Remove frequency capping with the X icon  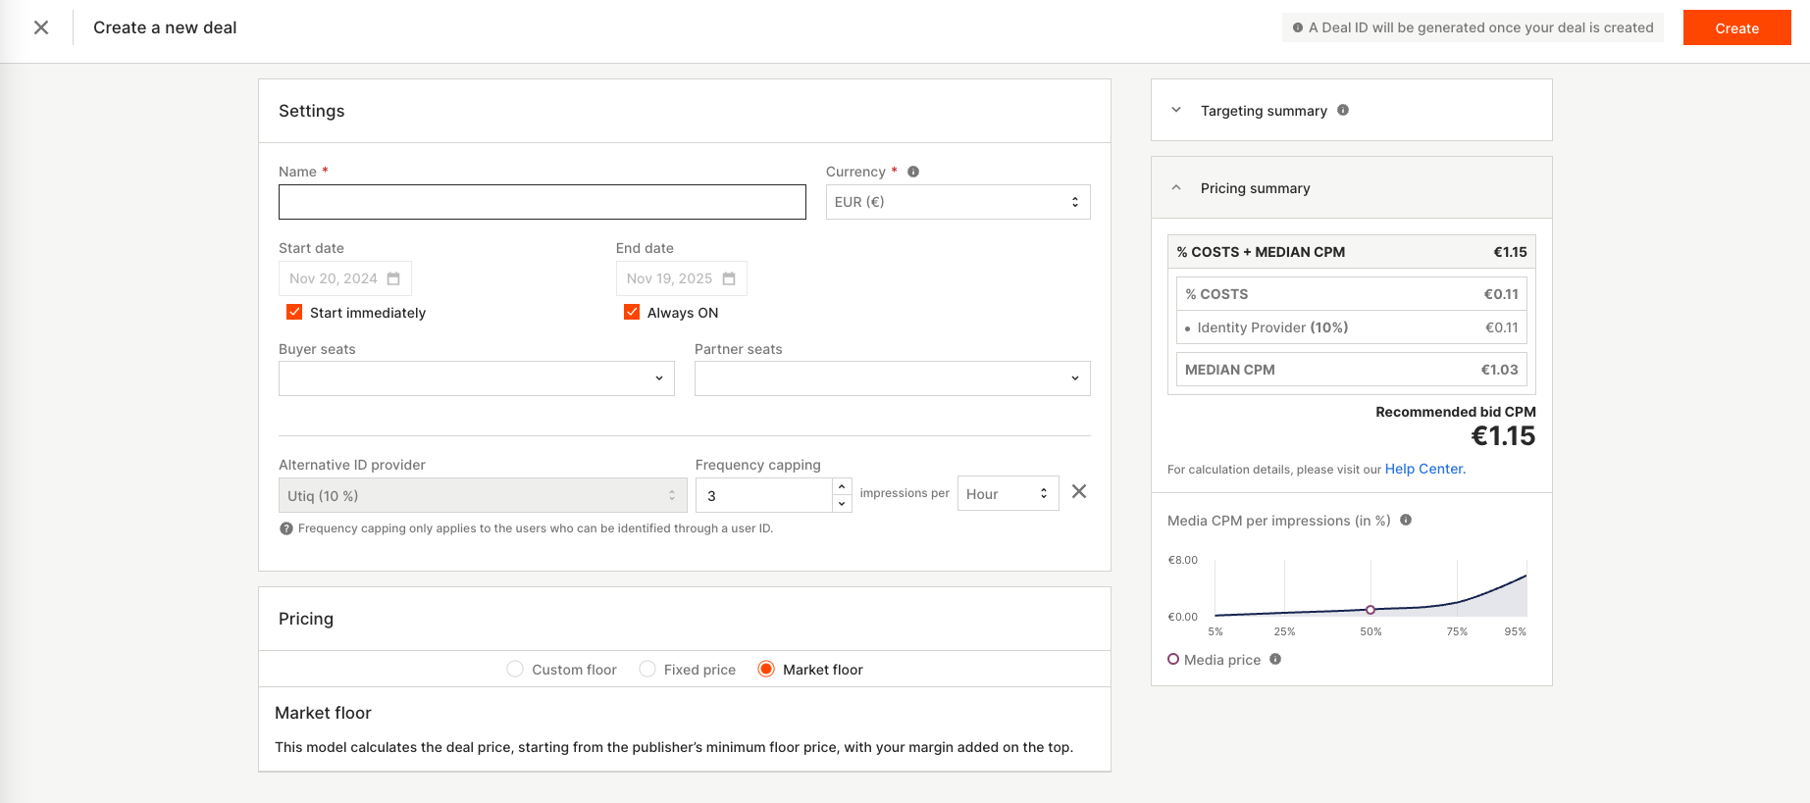tap(1079, 492)
